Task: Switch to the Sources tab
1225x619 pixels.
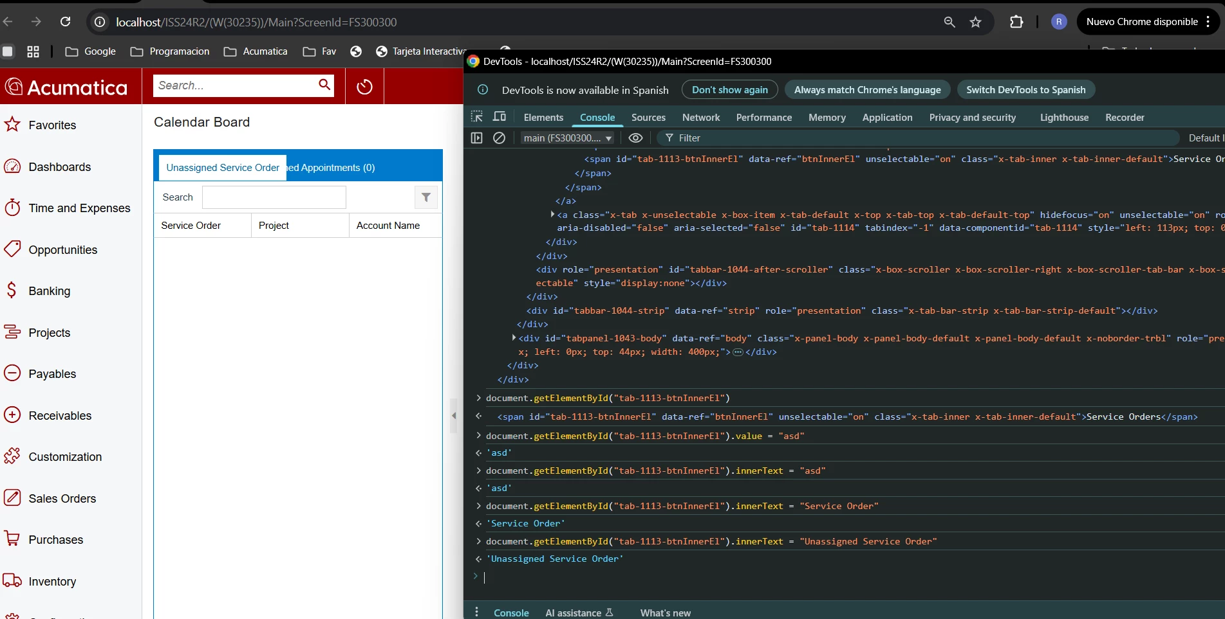Action: click(648, 117)
